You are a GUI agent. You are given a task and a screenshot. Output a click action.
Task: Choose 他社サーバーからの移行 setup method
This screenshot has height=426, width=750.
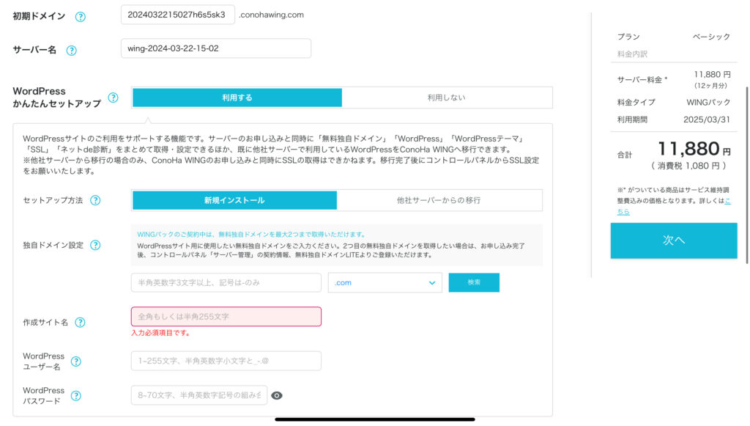pos(439,200)
